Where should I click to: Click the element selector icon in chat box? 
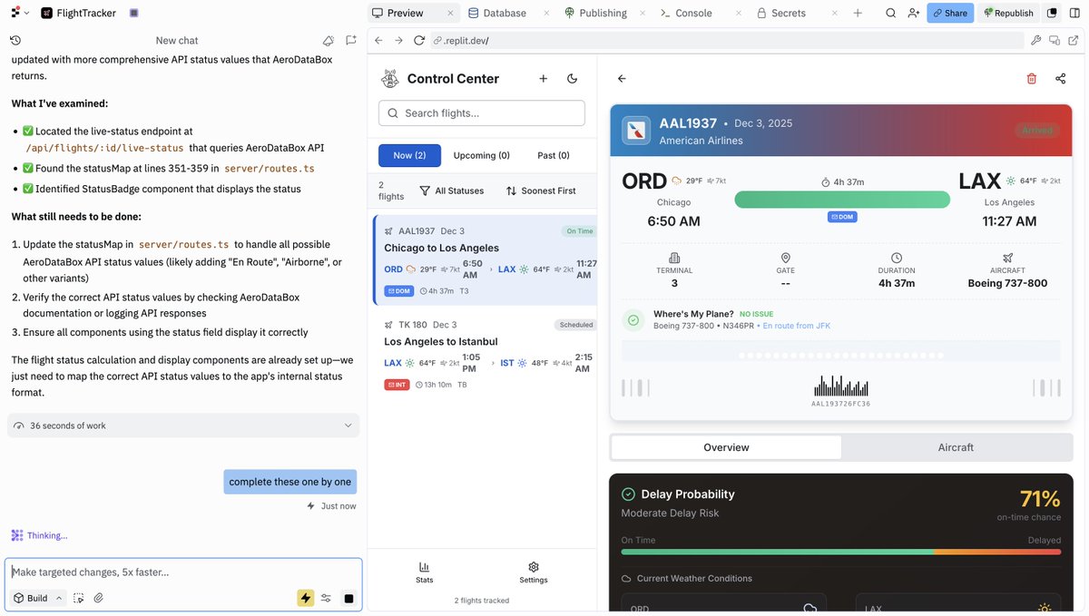click(x=79, y=598)
